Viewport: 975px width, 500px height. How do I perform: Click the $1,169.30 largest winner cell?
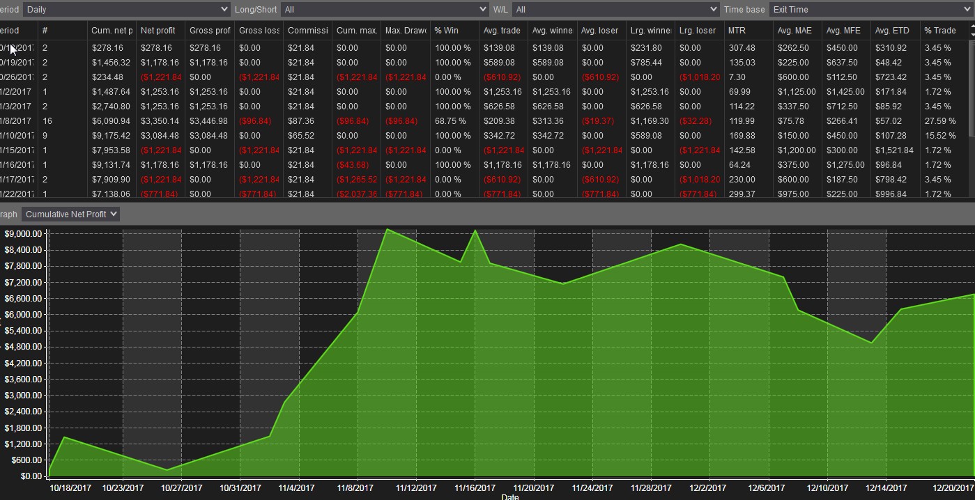(x=650, y=121)
